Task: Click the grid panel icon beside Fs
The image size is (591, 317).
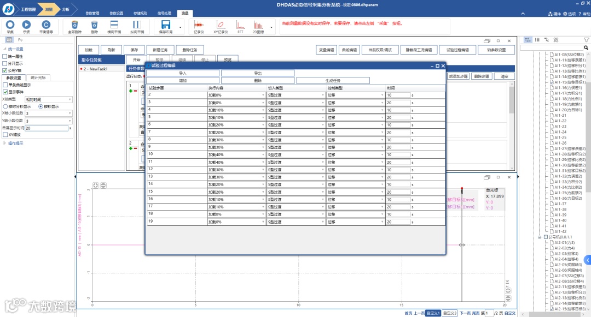Action: [x=9, y=40]
